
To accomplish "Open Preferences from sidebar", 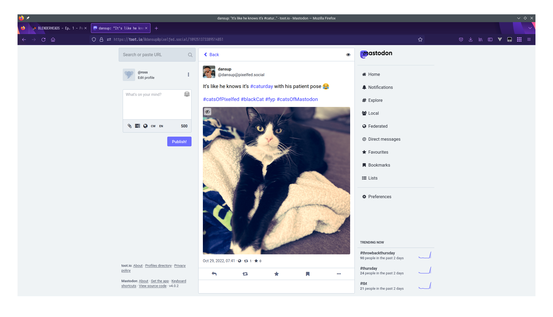I will click(380, 197).
